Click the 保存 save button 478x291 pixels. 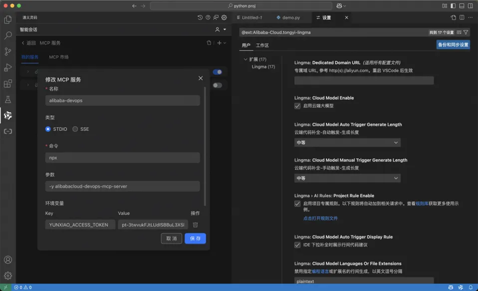click(195, 239)
